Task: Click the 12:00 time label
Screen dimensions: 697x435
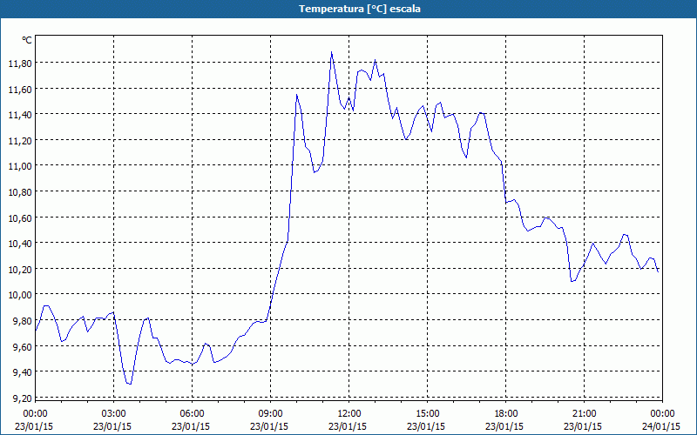Action: tap(349, 414)
